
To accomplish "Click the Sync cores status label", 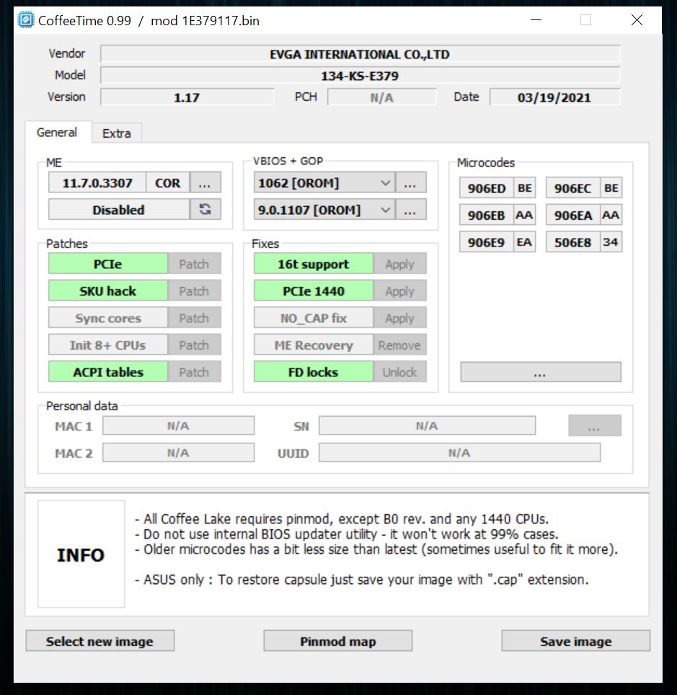I will [x=107, y=318].
